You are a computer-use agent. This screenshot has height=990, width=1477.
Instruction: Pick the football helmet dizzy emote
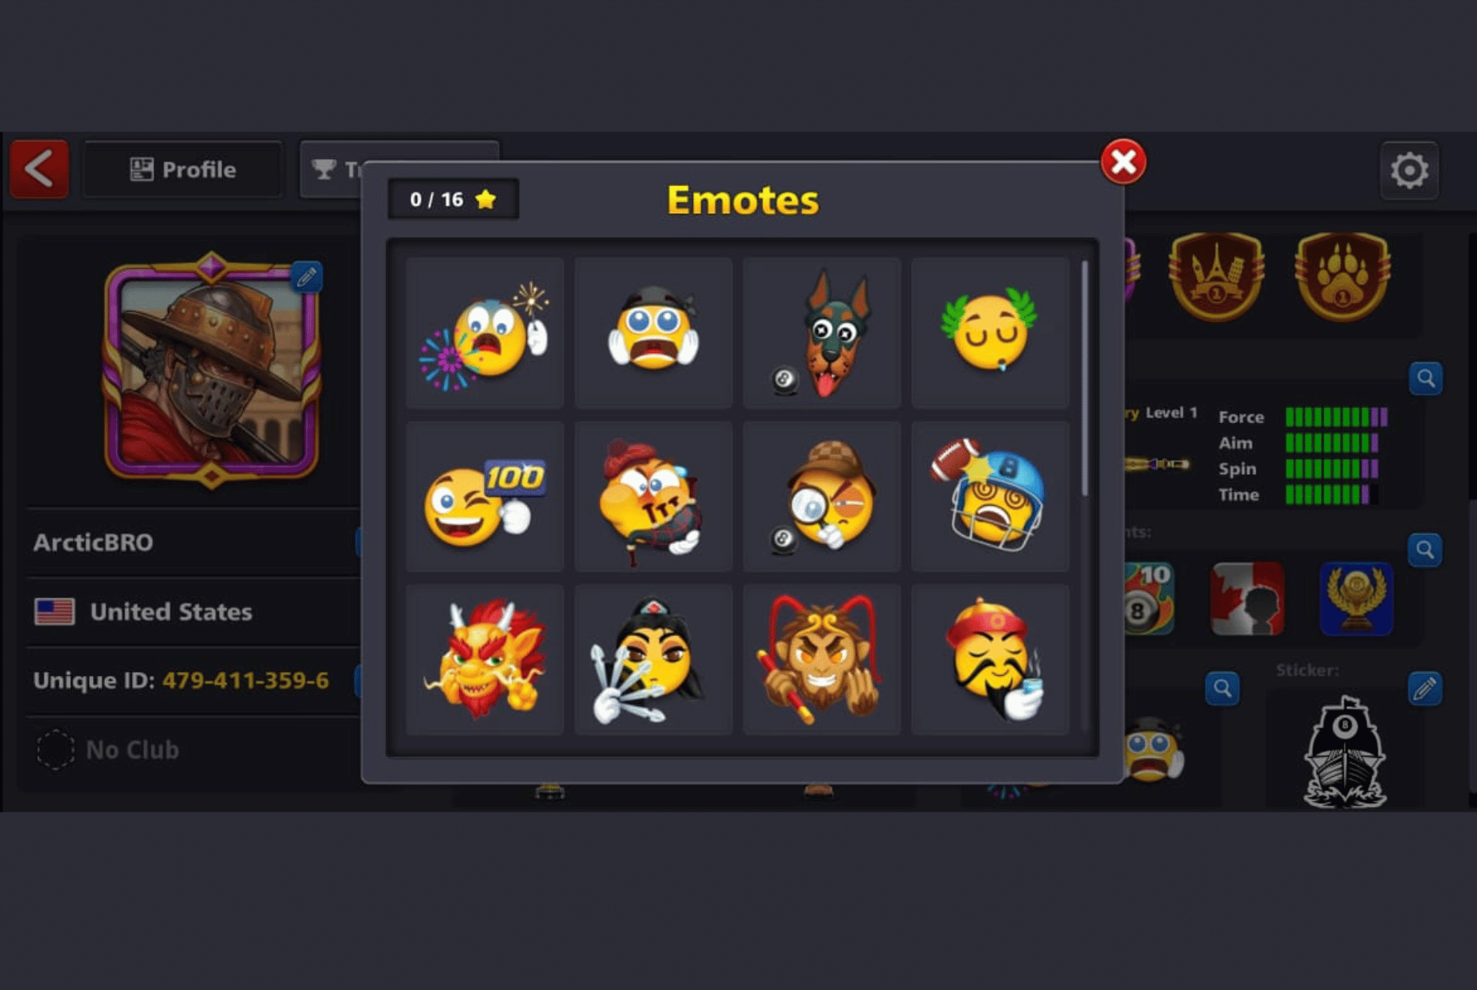tap(990, 497)
